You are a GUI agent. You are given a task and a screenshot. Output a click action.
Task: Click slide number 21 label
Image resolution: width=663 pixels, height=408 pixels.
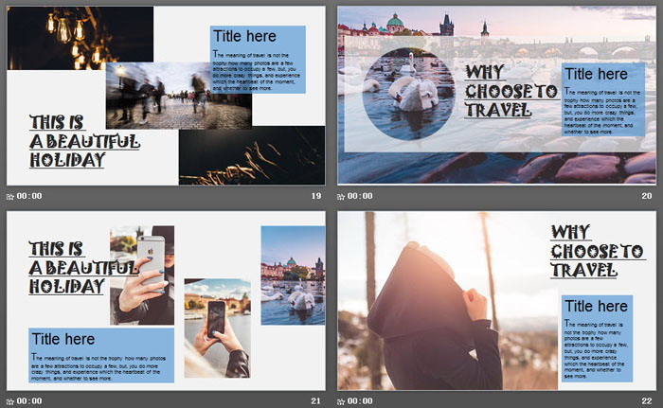pos(316,400)
